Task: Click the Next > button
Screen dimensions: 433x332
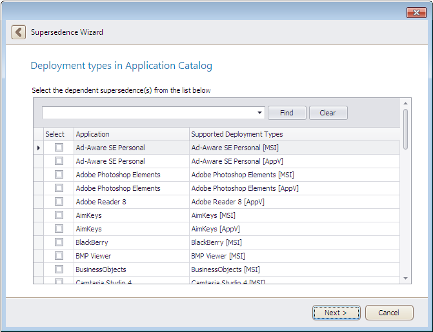Action: click(336, 313)
